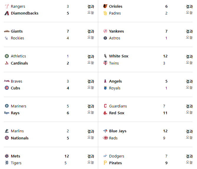Click the Diamondbacks team logo
Viewport: 197px width, 169px height.
click(x=7, y=13)
